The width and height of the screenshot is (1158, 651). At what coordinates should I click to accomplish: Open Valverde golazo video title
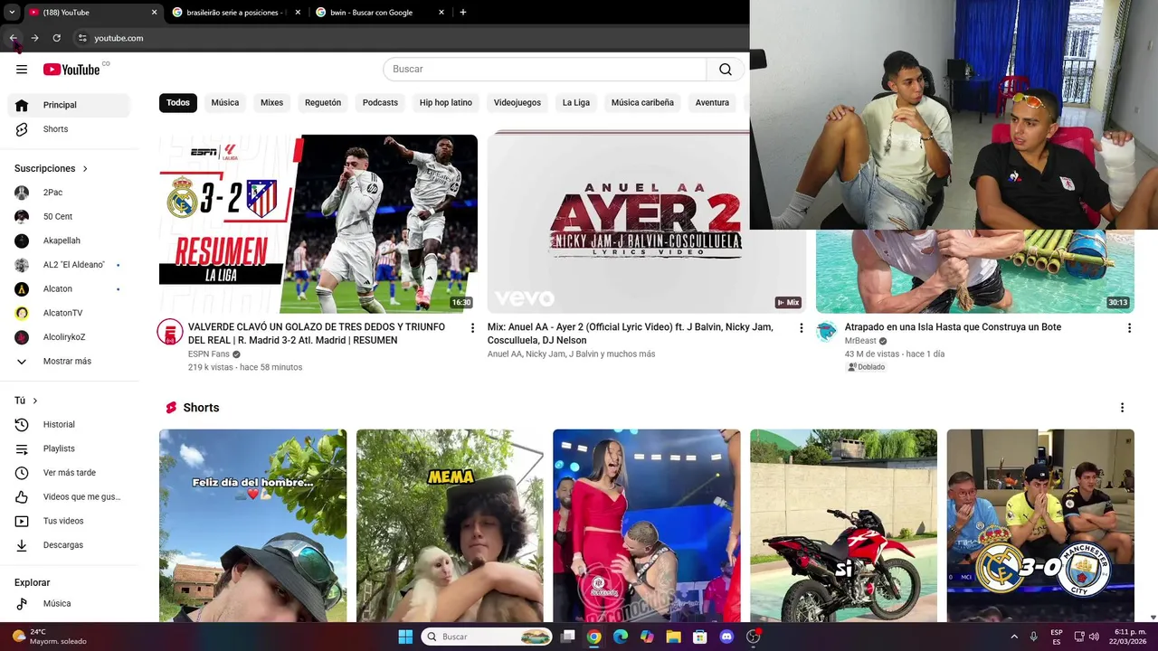(317, 334)
